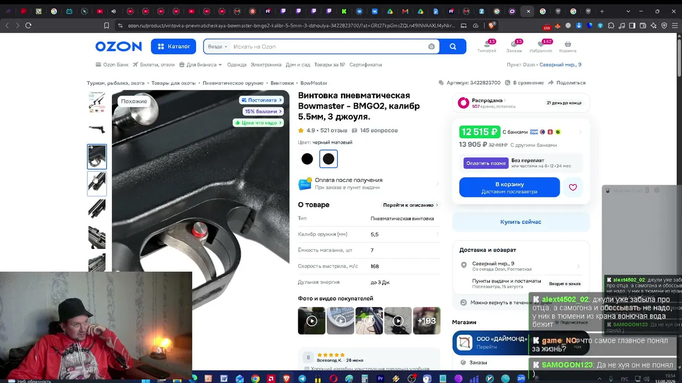Screen dimensions: 682x383
Task: Click Перейти к описанию link
Action: tap(410, 205)
